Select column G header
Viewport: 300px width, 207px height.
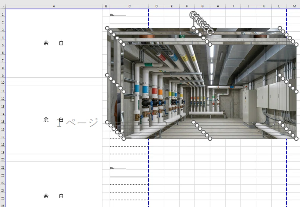tap(202, 6)
